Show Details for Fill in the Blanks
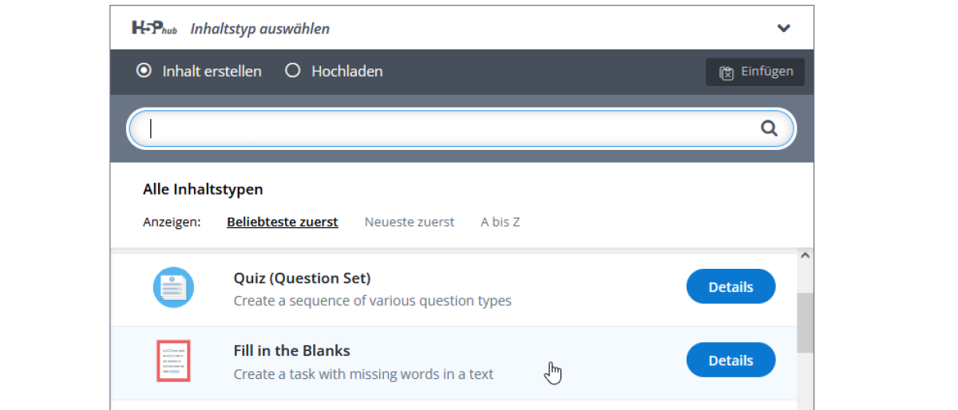 [730, 361]
